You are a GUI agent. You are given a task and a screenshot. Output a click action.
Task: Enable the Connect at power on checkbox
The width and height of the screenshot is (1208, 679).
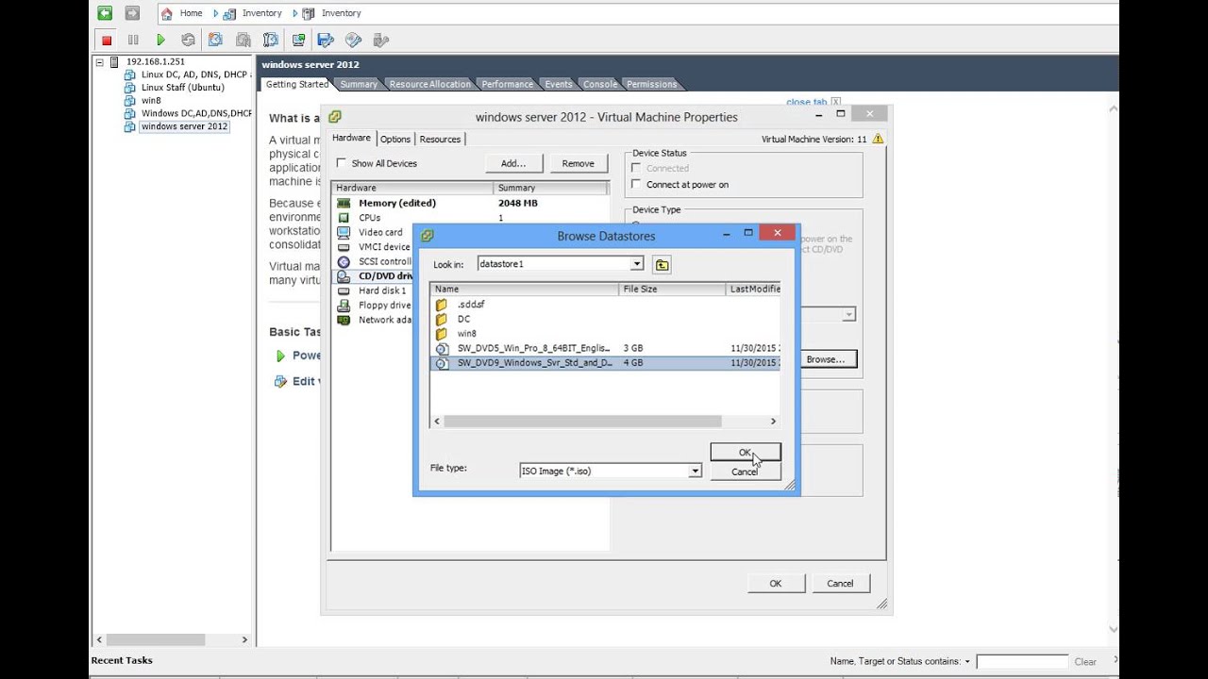636,185
